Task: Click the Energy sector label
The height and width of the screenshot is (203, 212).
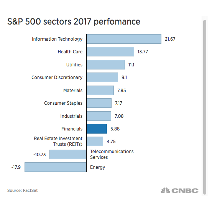Action: pos(97,167)
